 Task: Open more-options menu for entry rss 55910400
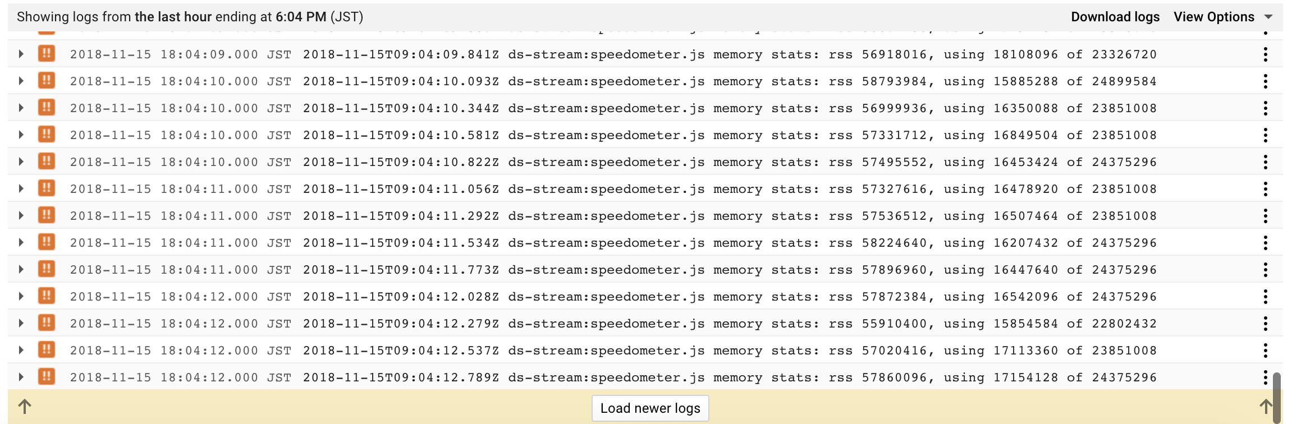[x=1266, y=323]
